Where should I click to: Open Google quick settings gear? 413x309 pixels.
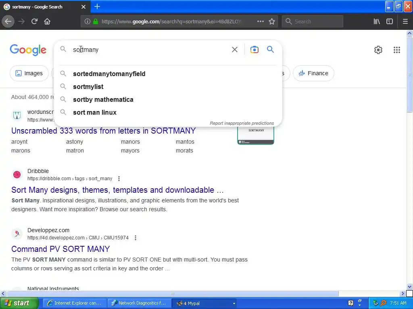(x=378, y=49)
